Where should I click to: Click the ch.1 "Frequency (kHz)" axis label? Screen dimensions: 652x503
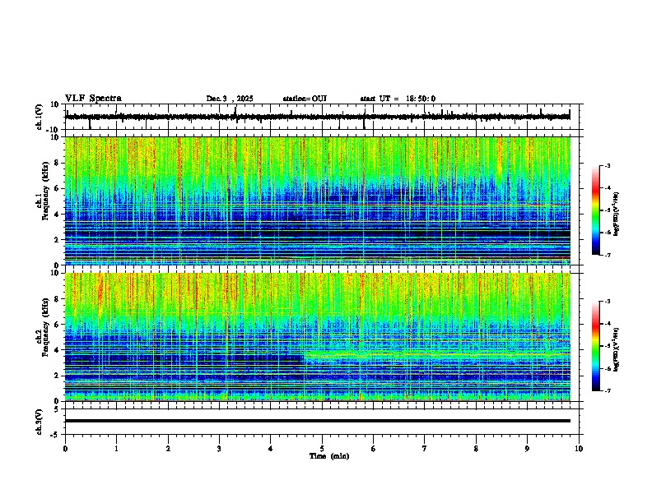coord(45,191)
